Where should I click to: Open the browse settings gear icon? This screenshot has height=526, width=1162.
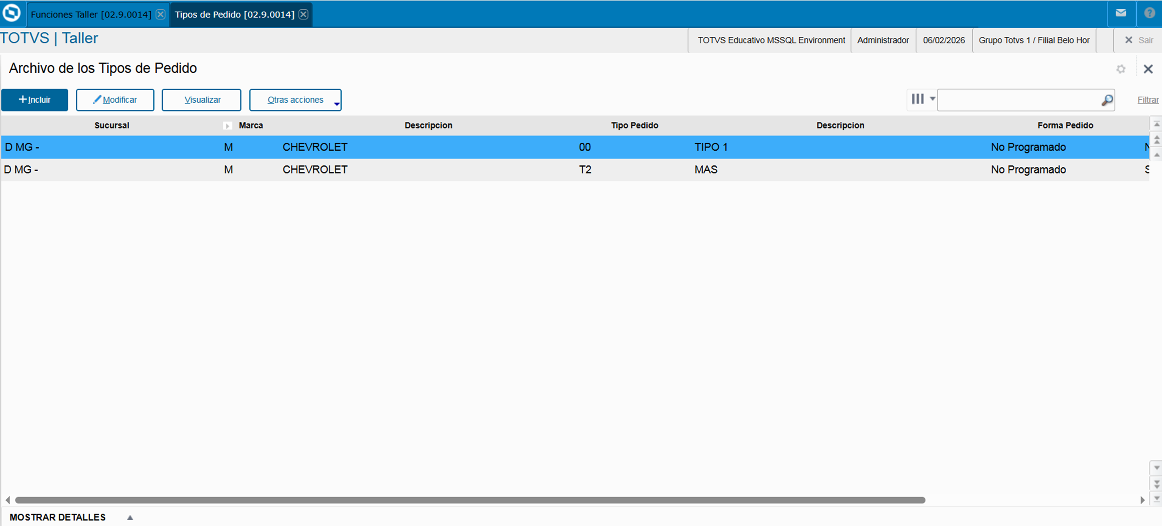(1120, 69)
